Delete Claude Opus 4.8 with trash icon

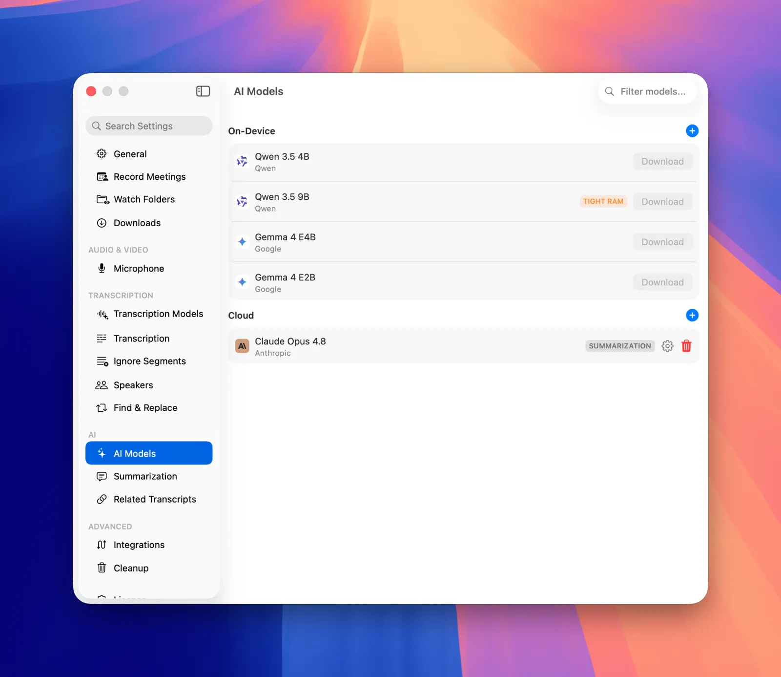[x=686, y=346]
